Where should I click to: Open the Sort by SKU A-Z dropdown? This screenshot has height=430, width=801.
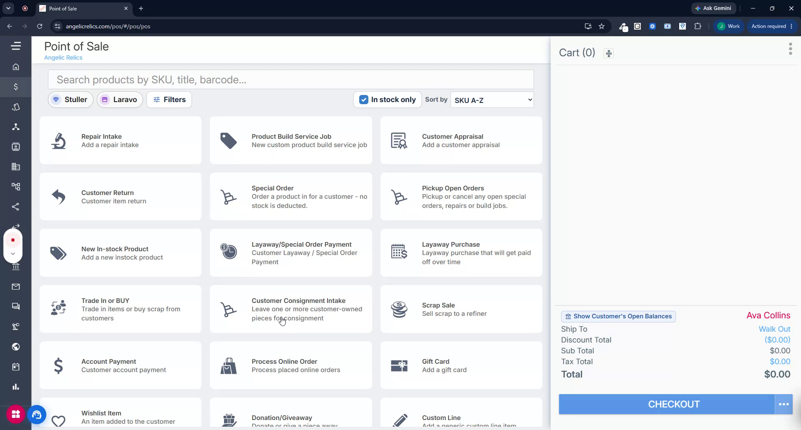tap(492, 100)
